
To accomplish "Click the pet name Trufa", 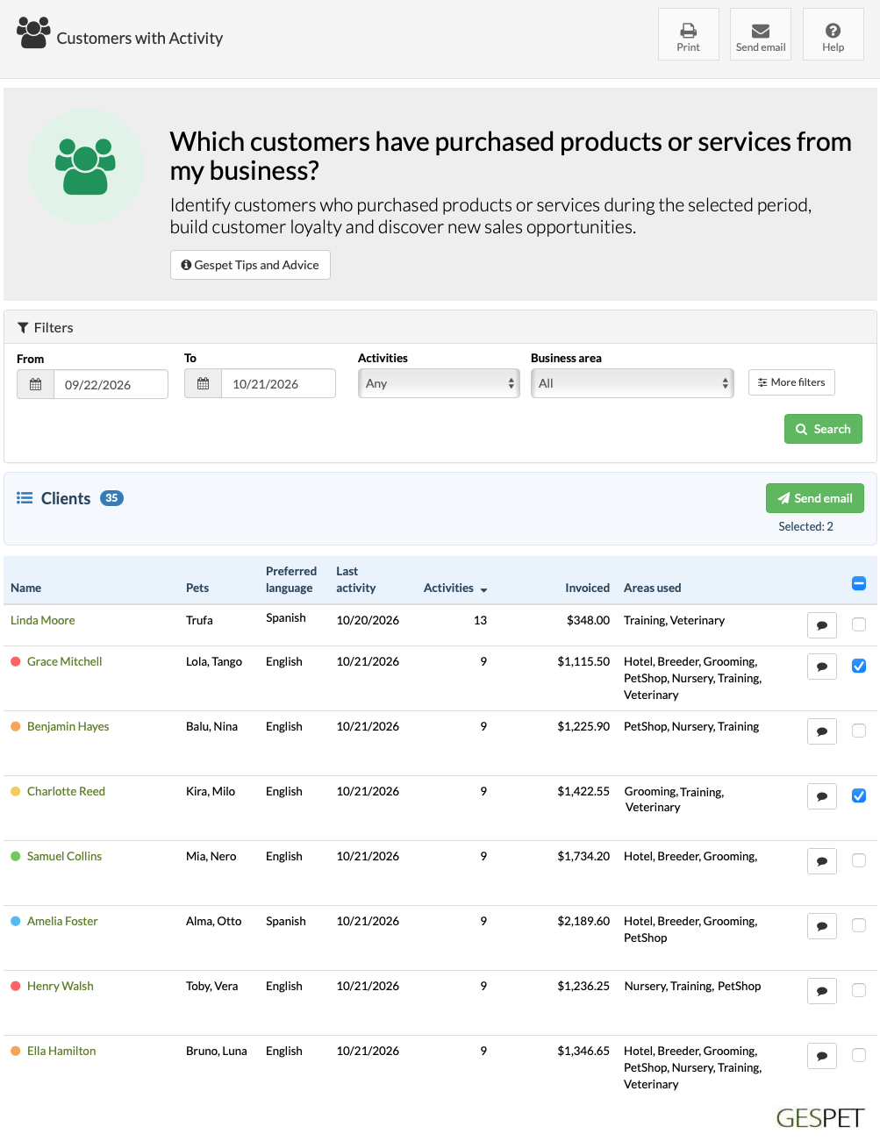I will click(199, 620).
